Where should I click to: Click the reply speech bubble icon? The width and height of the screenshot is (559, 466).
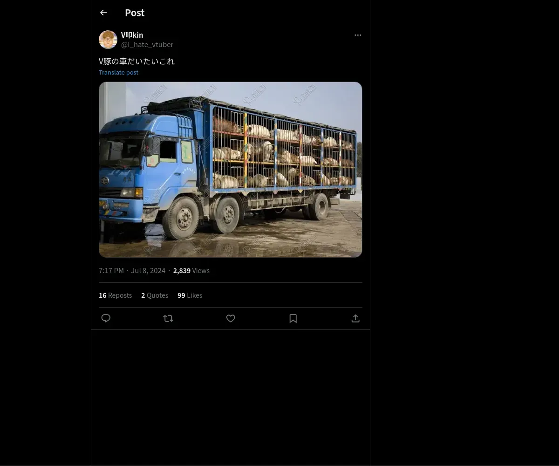106,318
